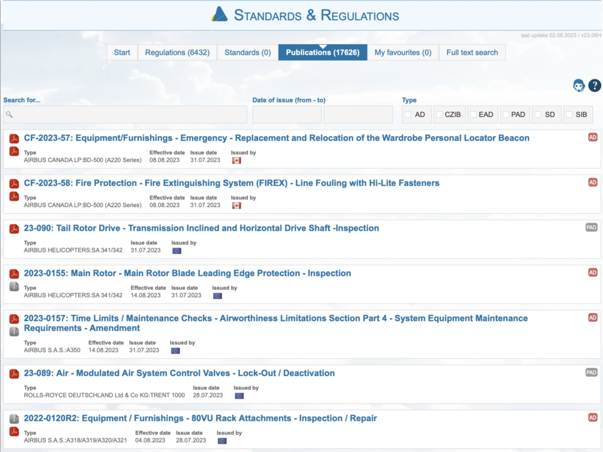603x452 pixels.
Task: Open the help question mark icon
Action: click(595, 85)
